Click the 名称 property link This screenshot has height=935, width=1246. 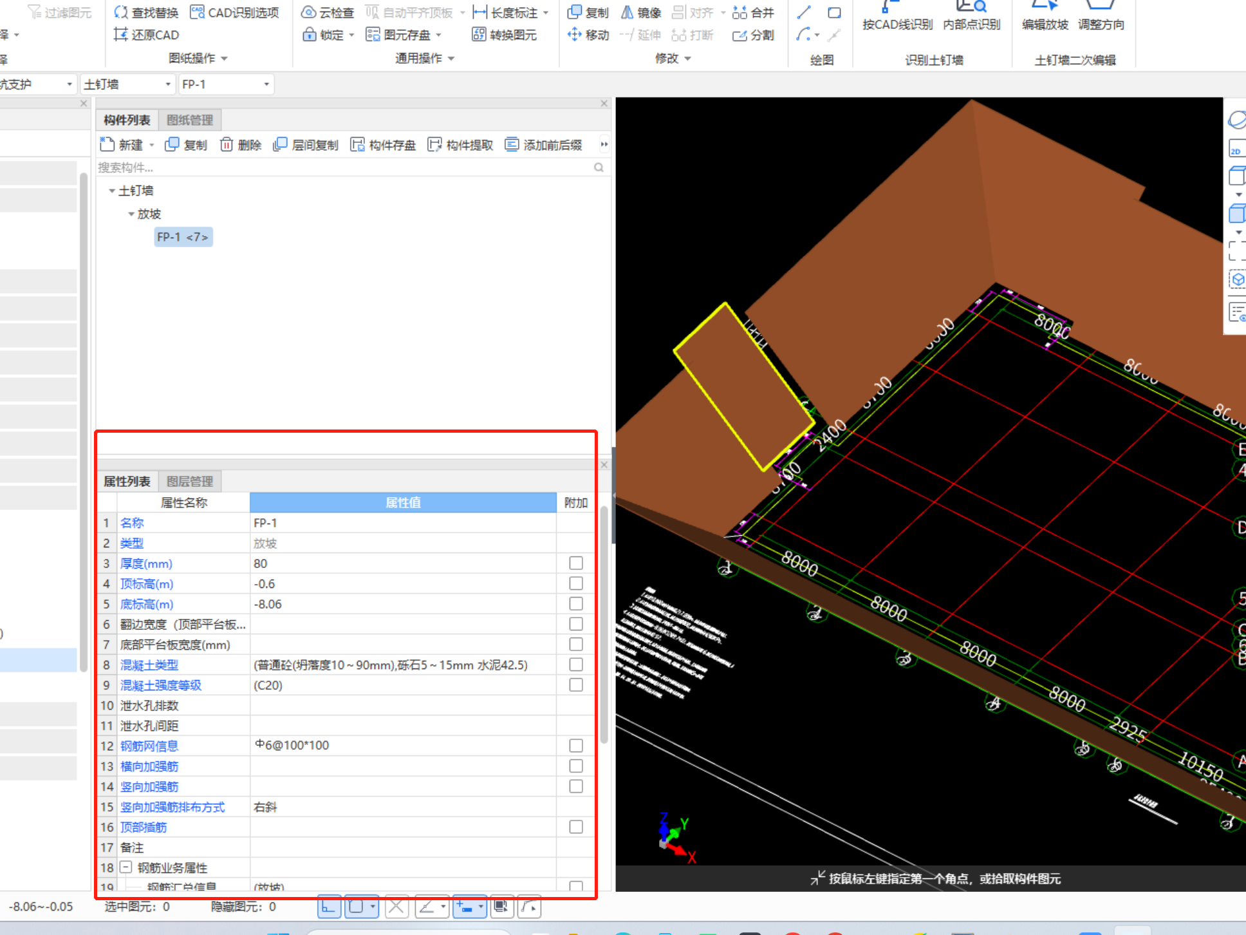coord(132,523)
